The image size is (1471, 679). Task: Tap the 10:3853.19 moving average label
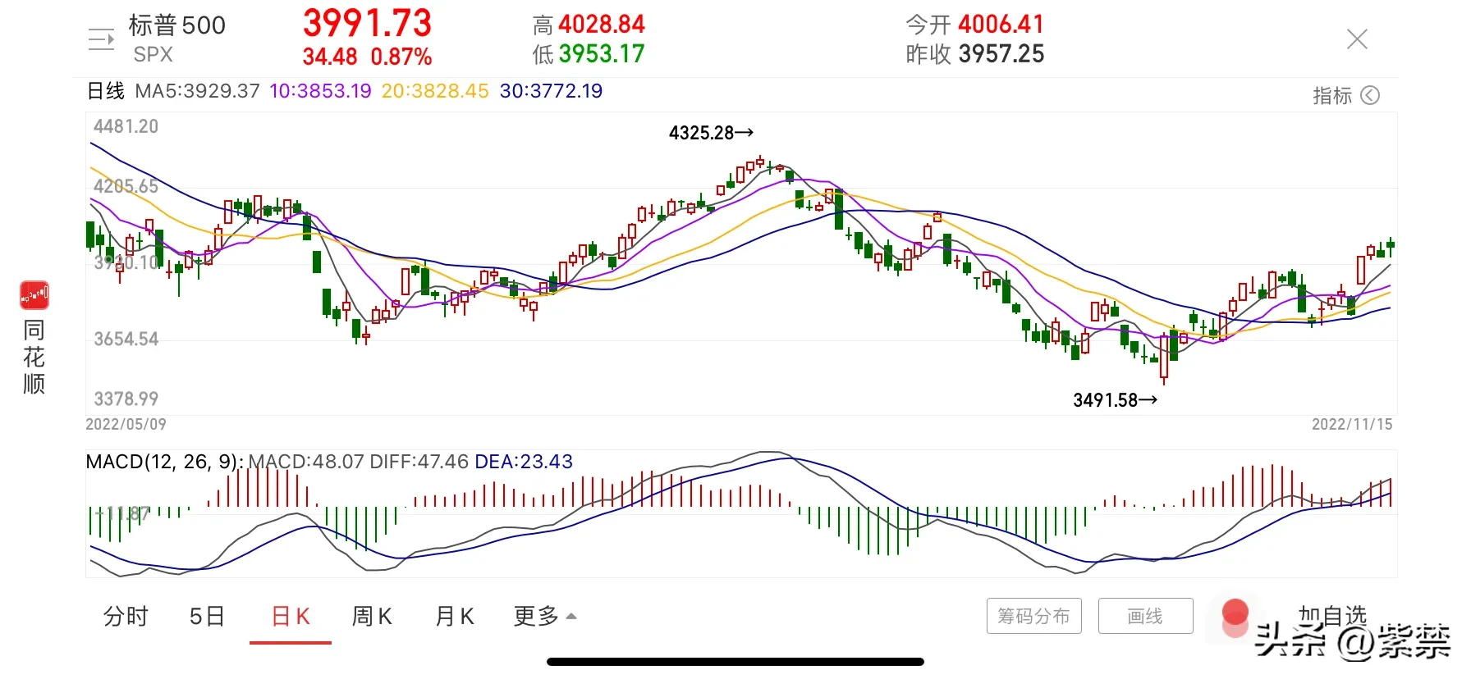(320, 91)
